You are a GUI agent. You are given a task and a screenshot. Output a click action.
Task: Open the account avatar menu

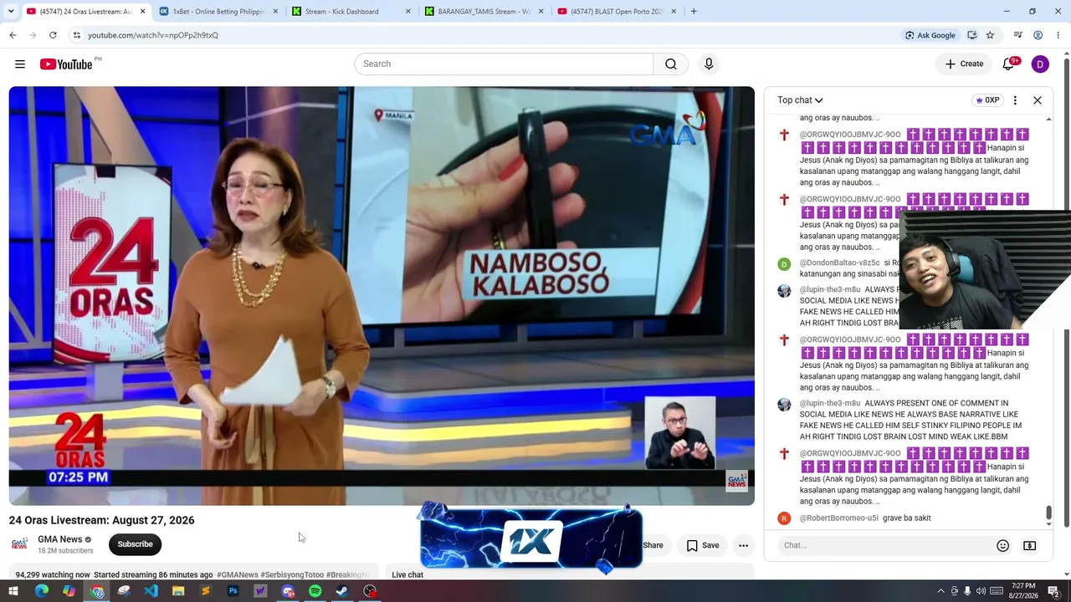1040,64
